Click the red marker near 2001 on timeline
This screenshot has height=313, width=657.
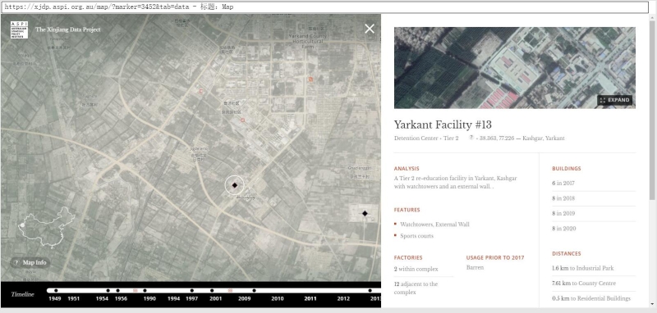pos(230,290)
